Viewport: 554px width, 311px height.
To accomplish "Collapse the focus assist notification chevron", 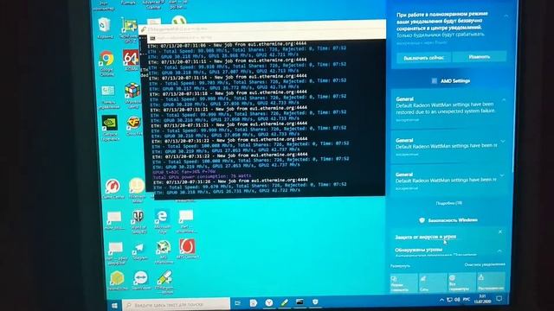I will [x=506, y=16].
